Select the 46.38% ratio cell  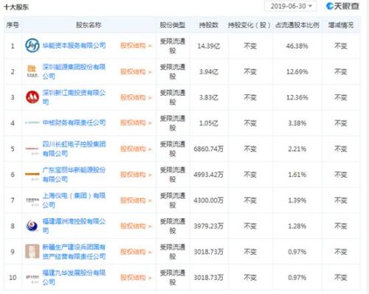point(297,46)
